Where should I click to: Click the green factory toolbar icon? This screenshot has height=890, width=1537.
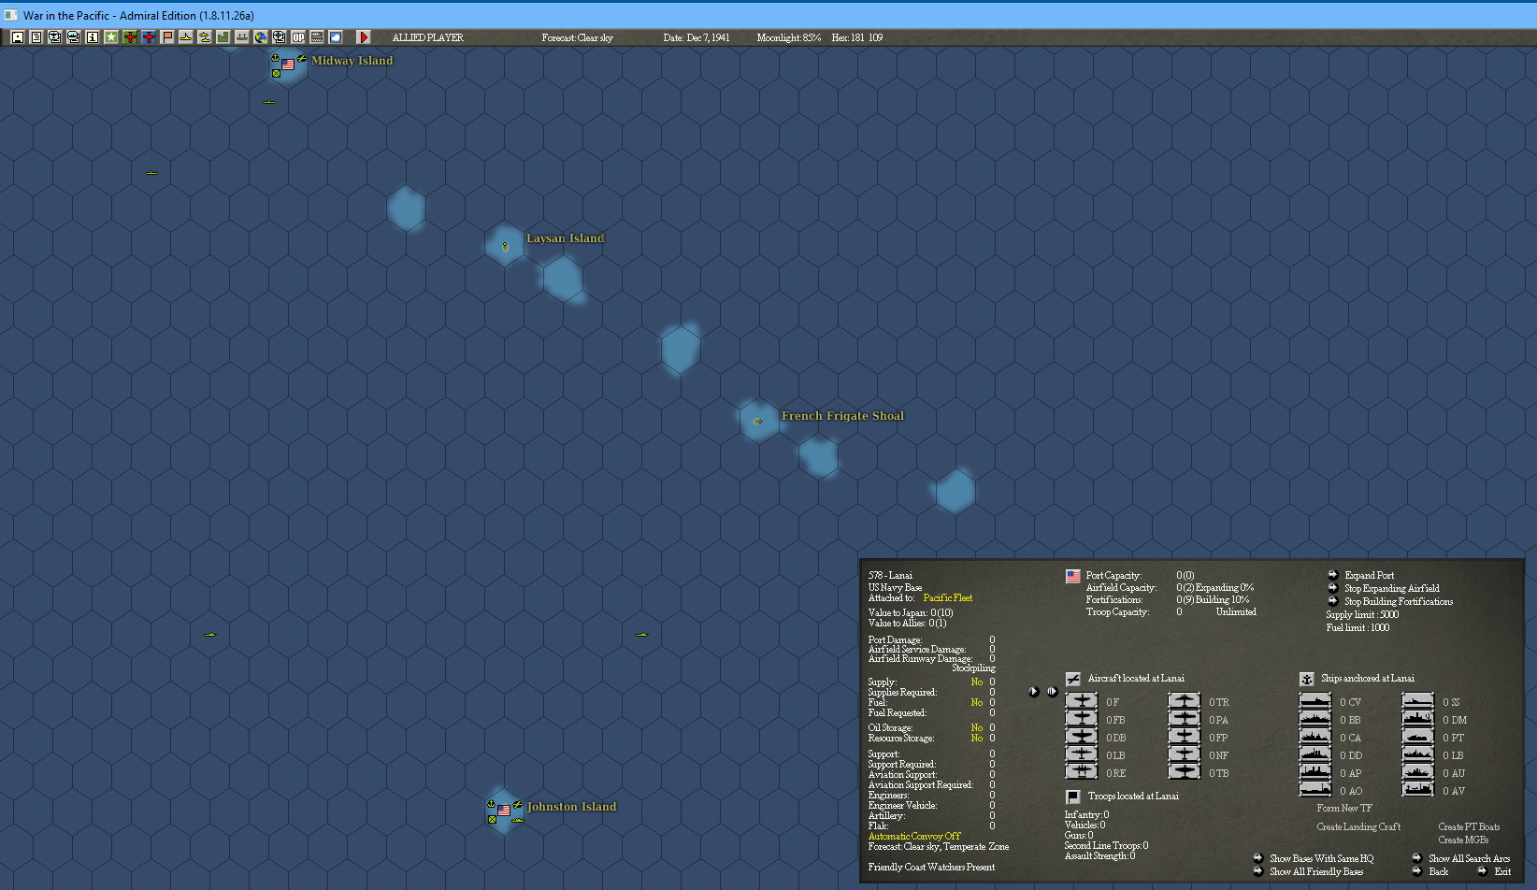point(223,37)
